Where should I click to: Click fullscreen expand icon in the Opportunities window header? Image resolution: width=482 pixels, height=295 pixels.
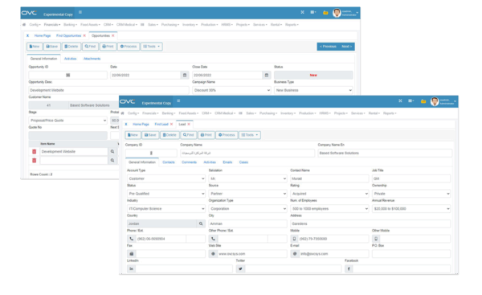click(302, 12)
